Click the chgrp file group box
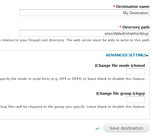Image resolution: width=153 pixels, height=136 pixels. pos(136,99)
